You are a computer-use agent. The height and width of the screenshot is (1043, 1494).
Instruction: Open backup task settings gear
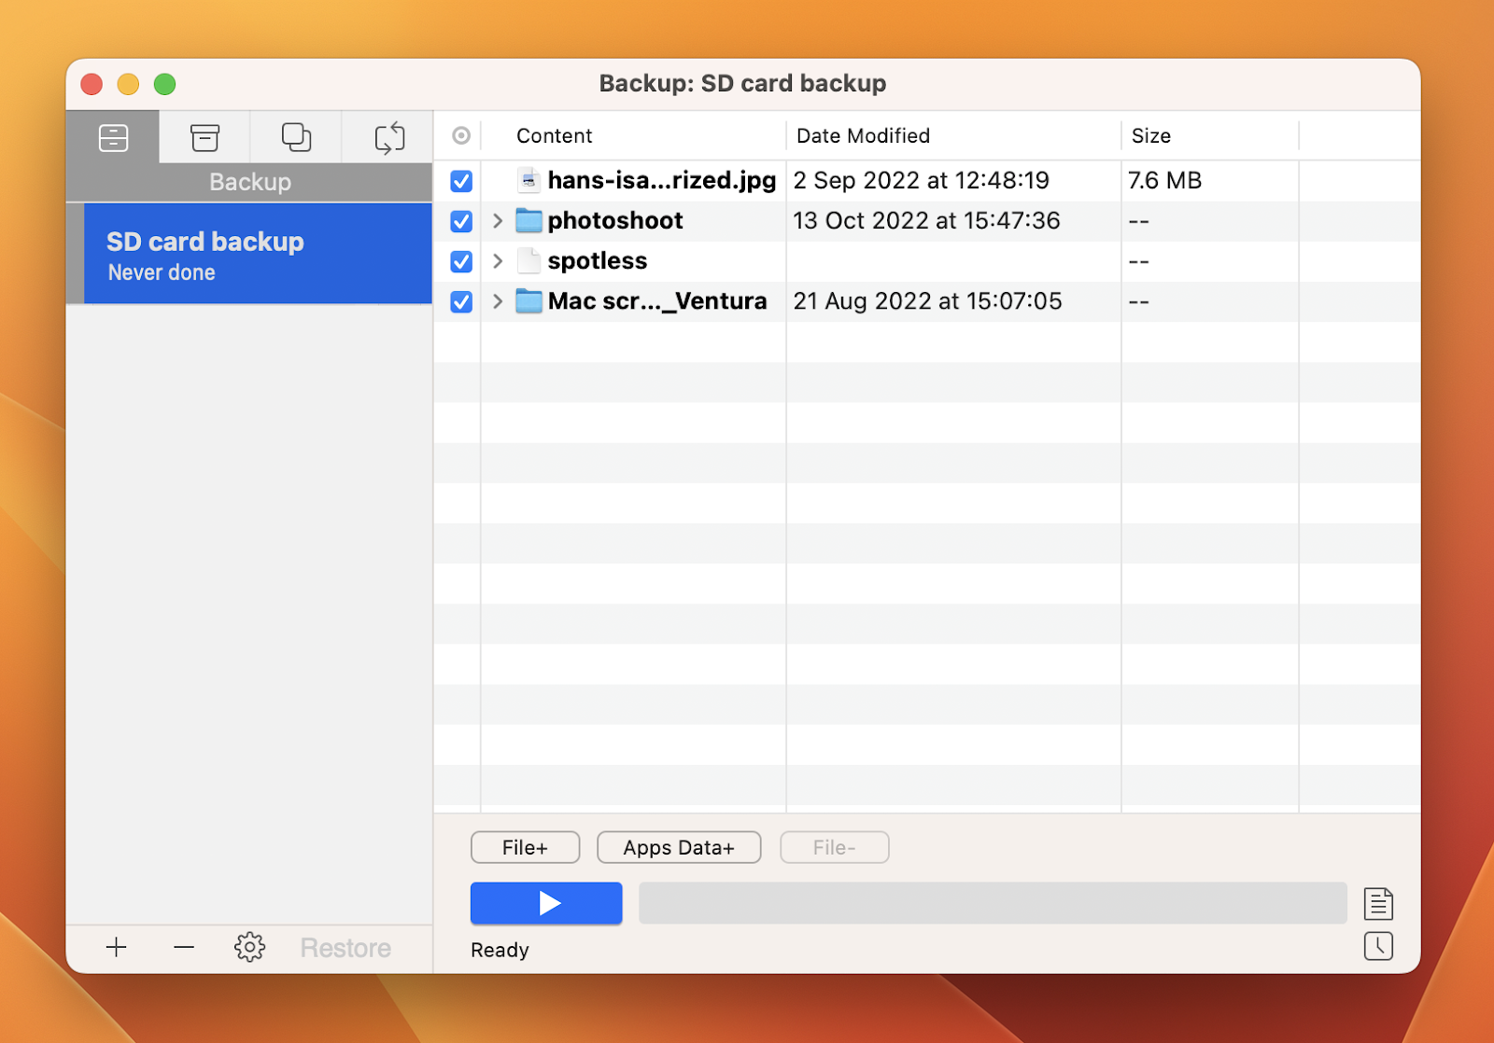coord(249,947)
